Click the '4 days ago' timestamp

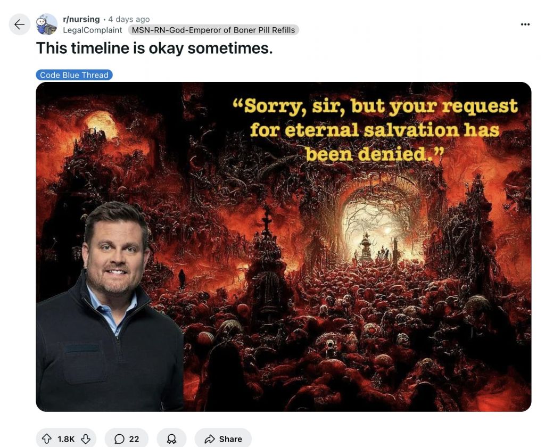tap(129, 19)
